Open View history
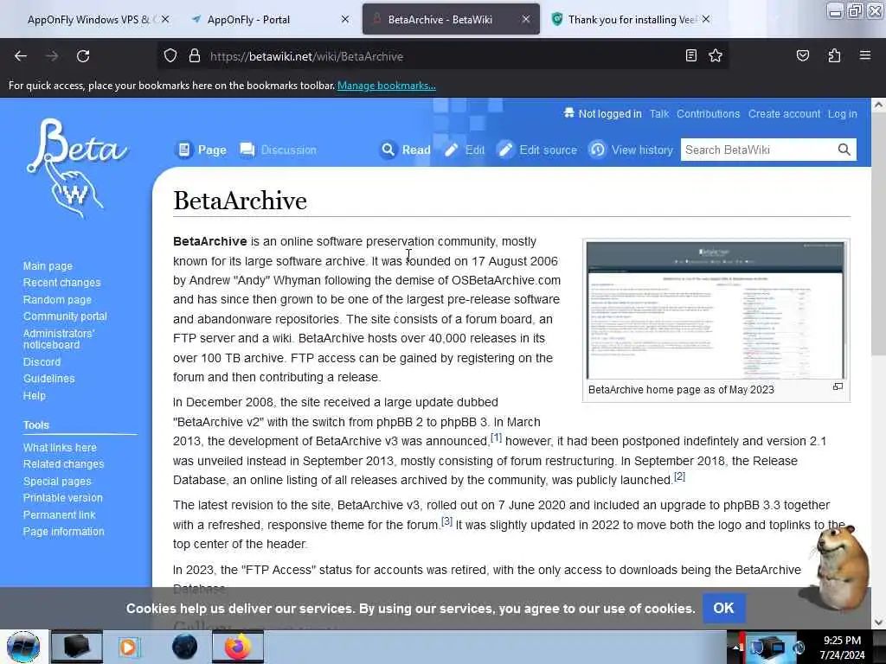Screen dimensions: 886x664 pyautogui.click(x=631, y=150)
